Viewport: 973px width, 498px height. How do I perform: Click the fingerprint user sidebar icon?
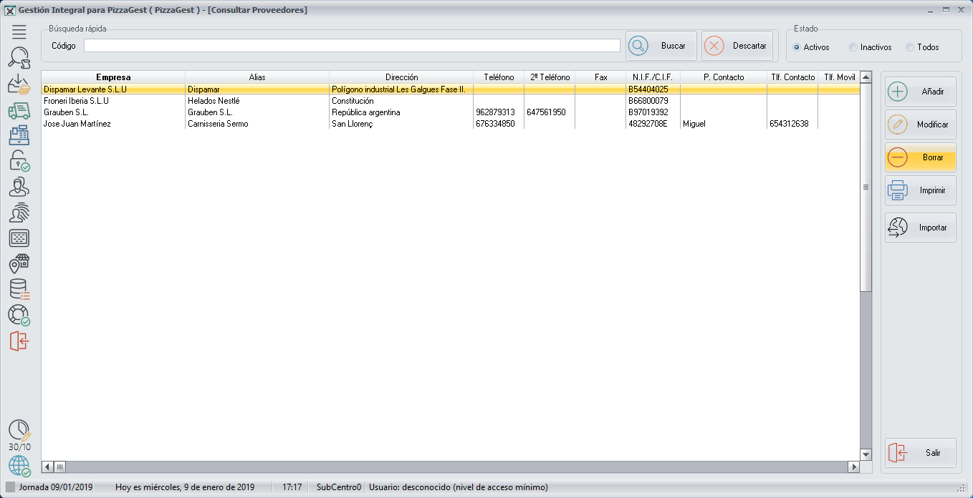[19, 213]
